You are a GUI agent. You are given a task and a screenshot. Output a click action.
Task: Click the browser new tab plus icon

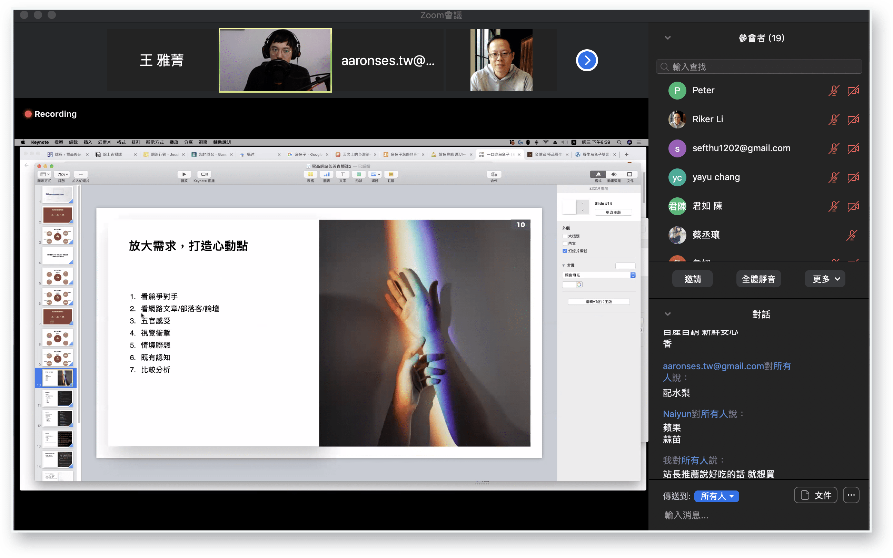tap(626, 155)
